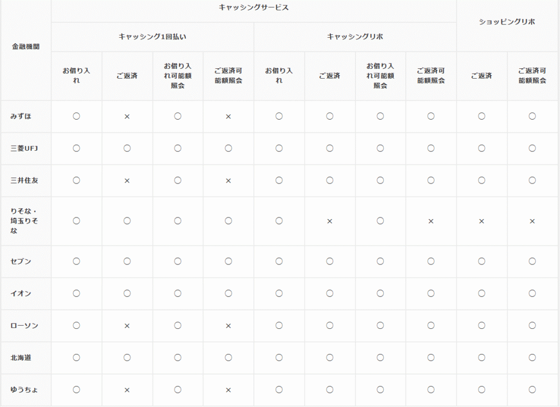
Task: Click the ショッピングリボ header
Action: [x=507, y=21]
